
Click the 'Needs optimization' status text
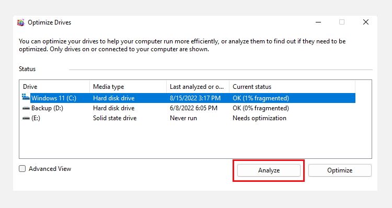pos(259,118)
